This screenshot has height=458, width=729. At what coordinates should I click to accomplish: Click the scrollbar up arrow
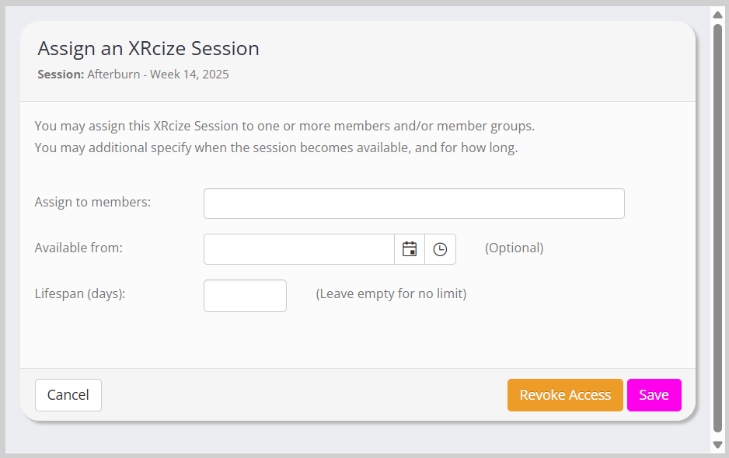718,14
